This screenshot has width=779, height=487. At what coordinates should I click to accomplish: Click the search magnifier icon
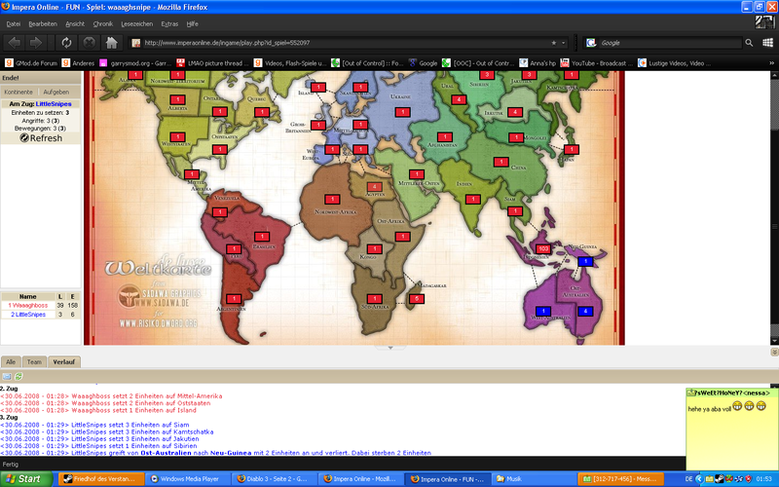[x=749, y=43]
